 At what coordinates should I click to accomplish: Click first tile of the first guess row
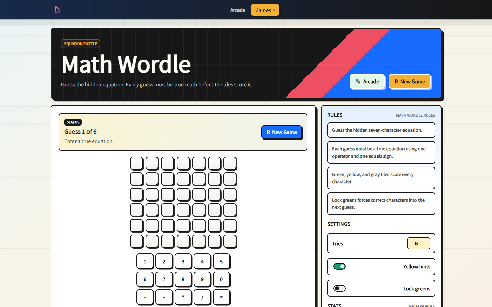tap(137, 163)
